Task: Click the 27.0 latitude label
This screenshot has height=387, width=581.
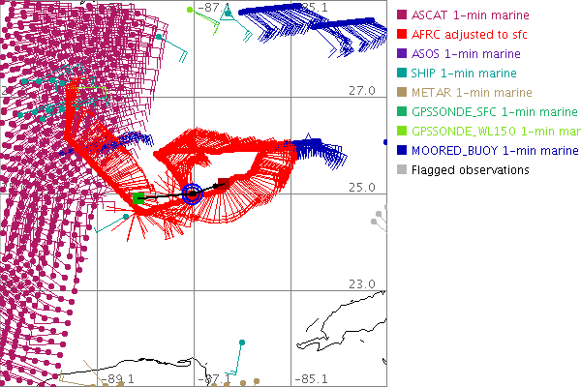Action: [361, 90]
